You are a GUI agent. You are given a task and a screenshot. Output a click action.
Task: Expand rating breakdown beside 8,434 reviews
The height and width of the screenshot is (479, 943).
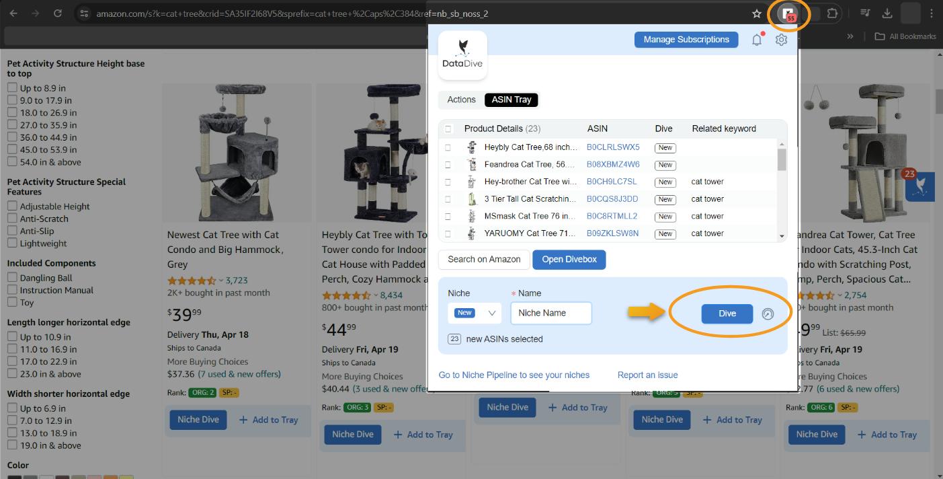tap(375, 295)
